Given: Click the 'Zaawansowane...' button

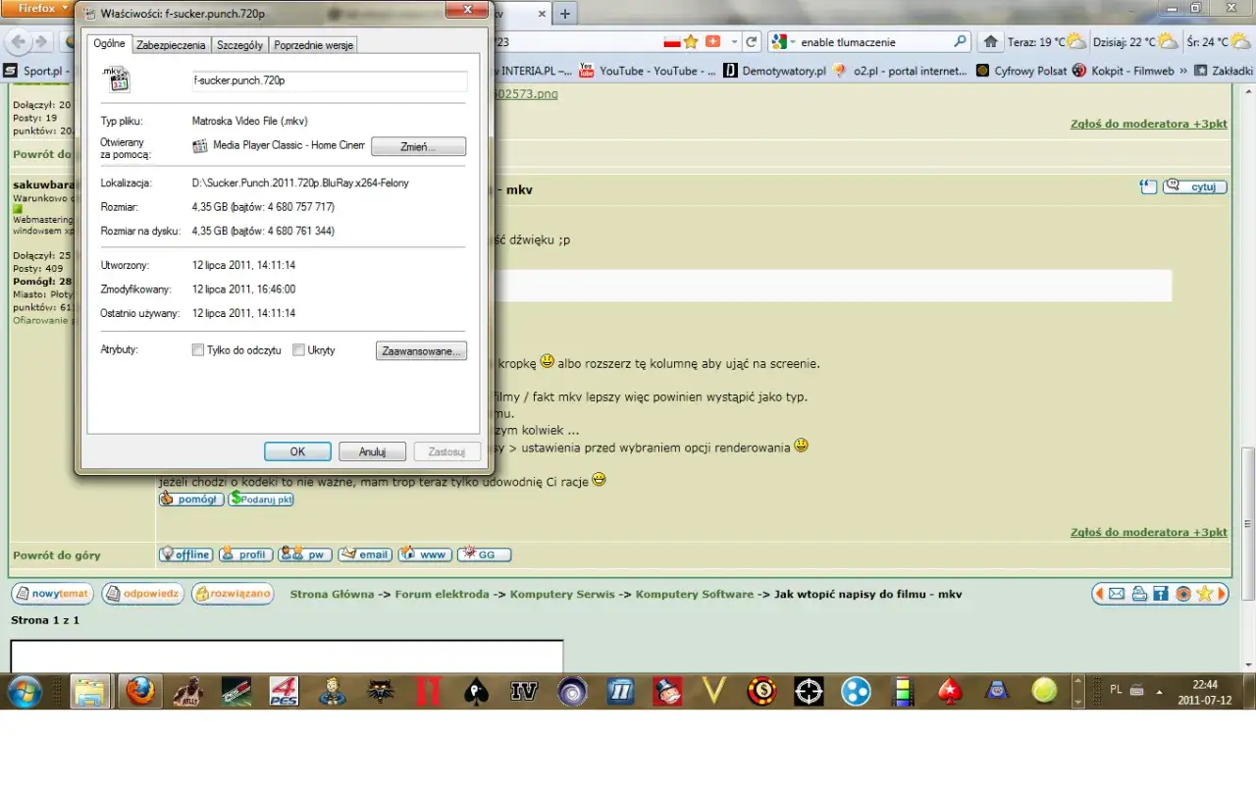Looking at the screenshot, I should [x=421, y=350].
